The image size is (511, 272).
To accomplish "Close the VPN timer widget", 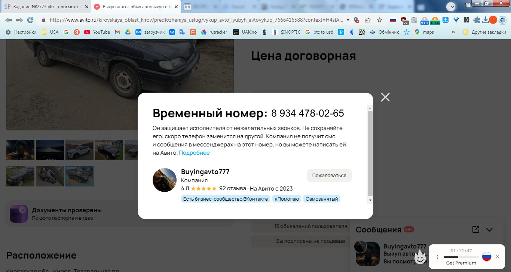I will pos(497,257).
